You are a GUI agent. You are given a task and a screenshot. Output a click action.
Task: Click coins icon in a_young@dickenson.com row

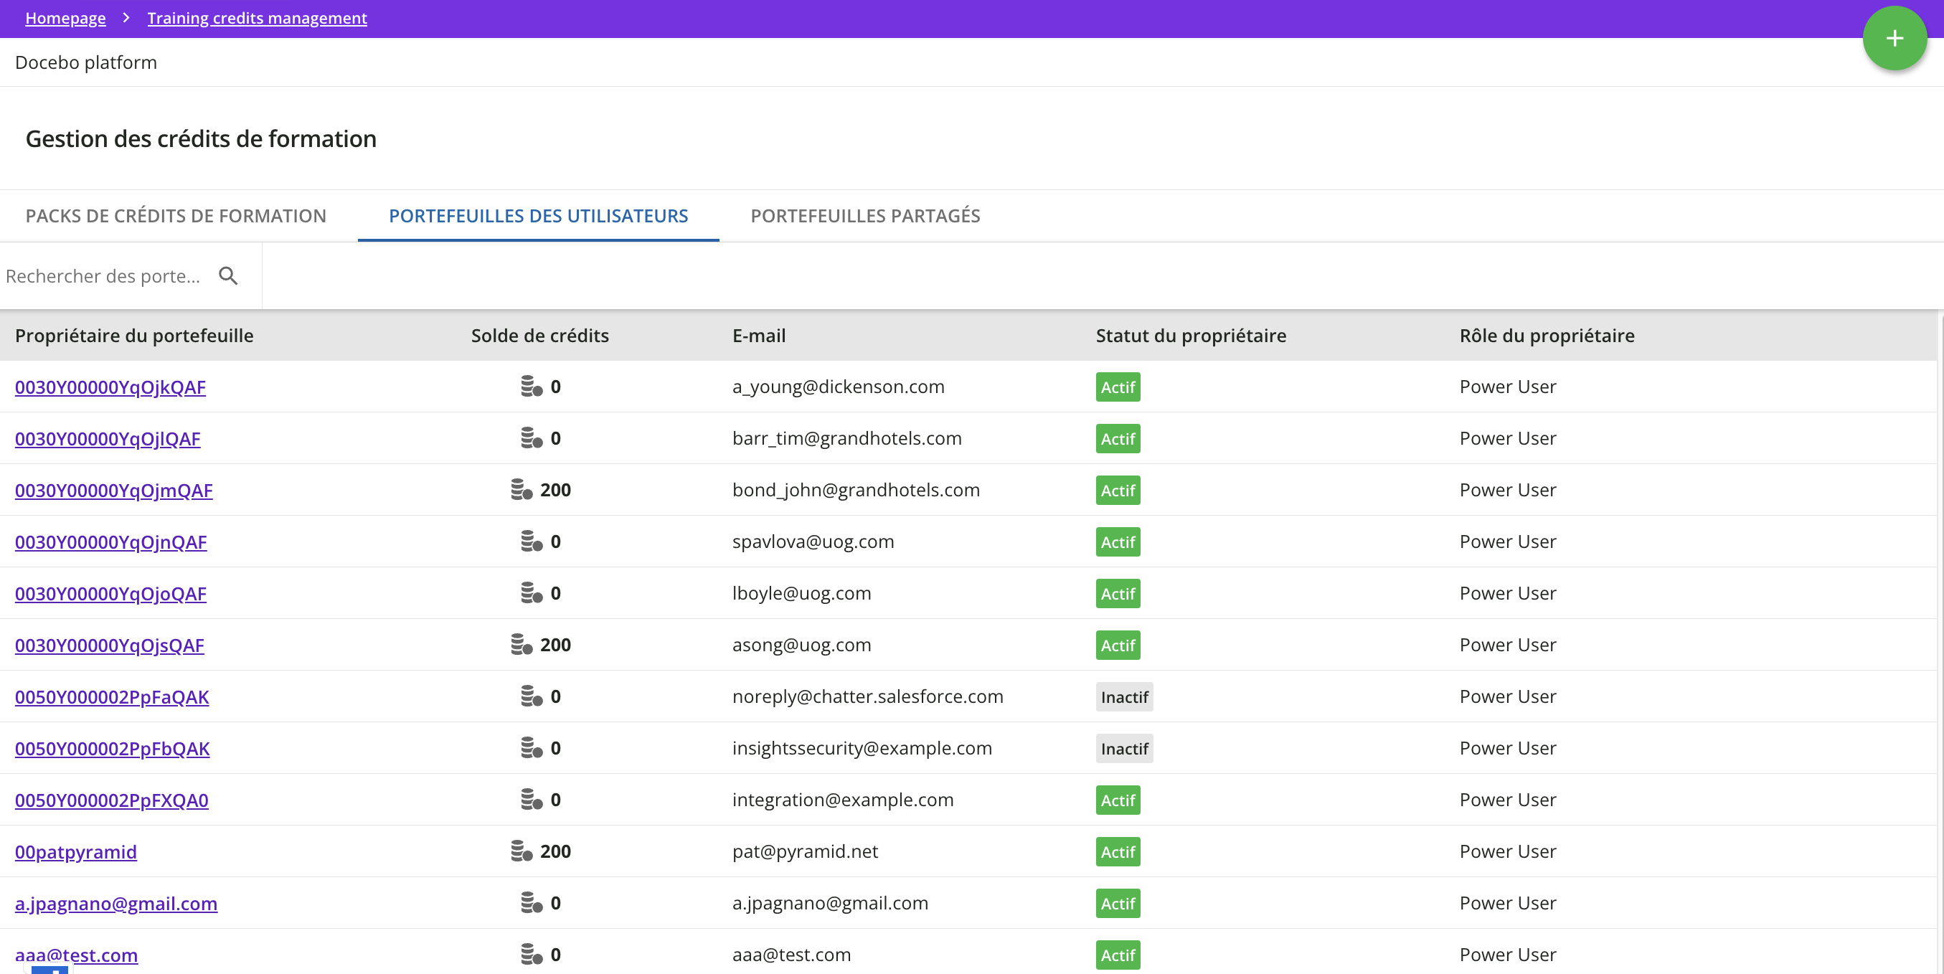click(532, 387)
